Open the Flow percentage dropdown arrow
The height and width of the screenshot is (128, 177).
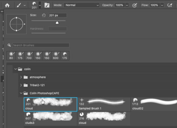point(160,5)
